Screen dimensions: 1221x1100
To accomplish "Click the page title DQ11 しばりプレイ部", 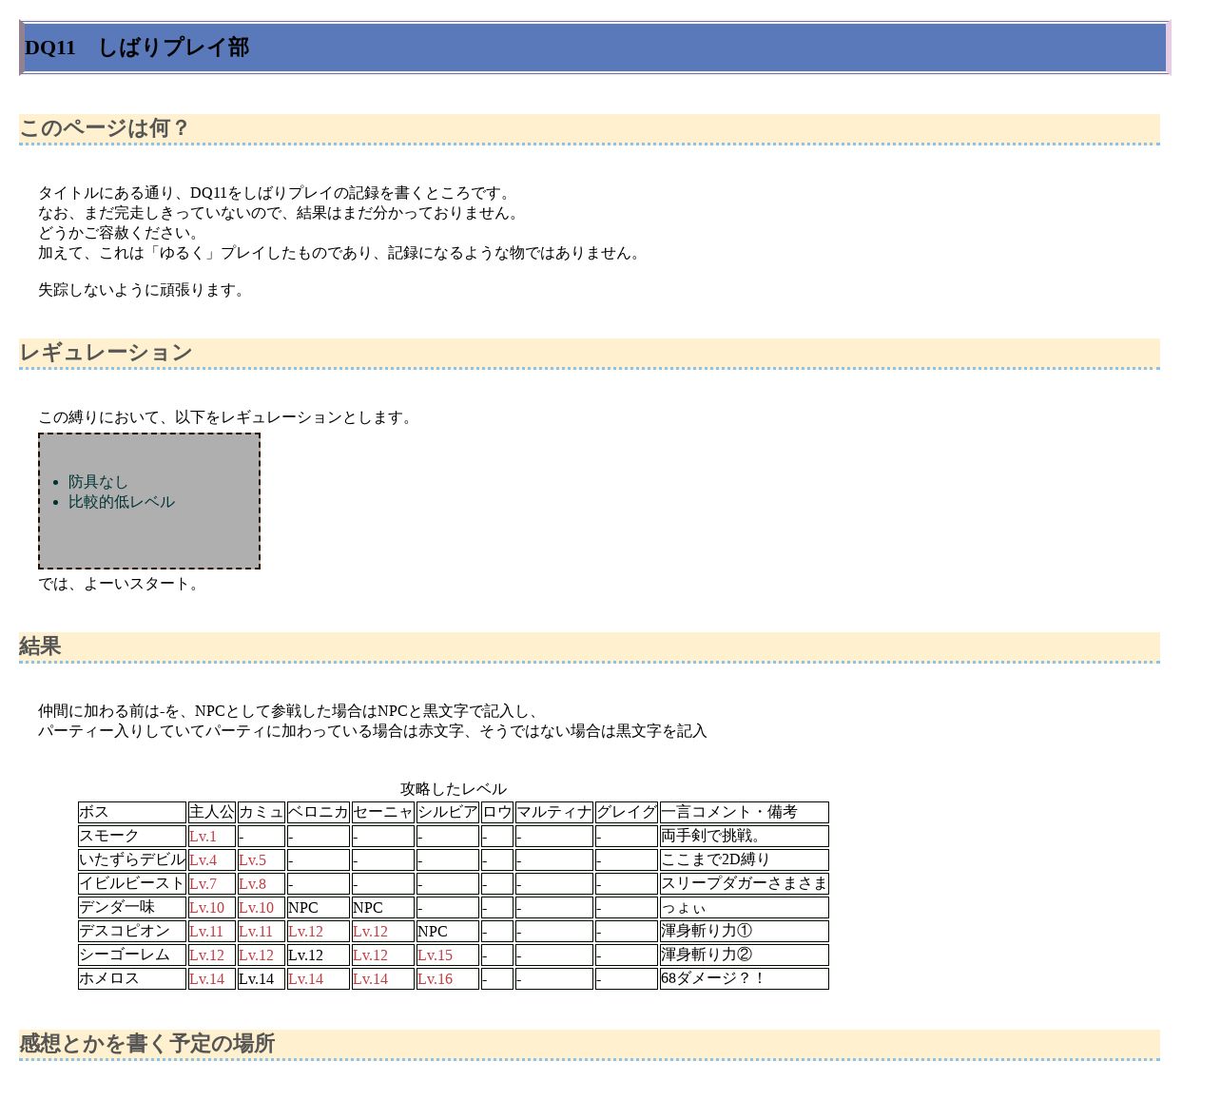I will pos(137,48).
